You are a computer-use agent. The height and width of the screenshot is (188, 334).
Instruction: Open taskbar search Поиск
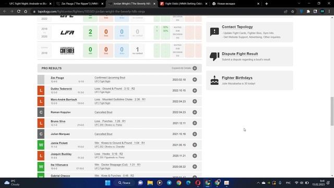[x=124, y=183]
